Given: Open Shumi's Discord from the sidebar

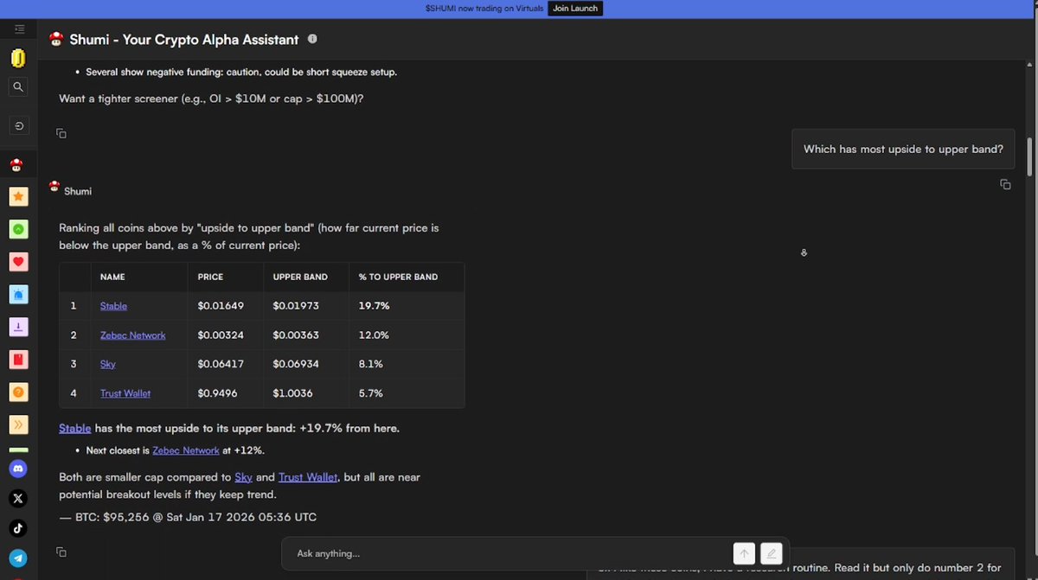Looking at the screenshot, I should pyautogui.click(x=18, y=468).
